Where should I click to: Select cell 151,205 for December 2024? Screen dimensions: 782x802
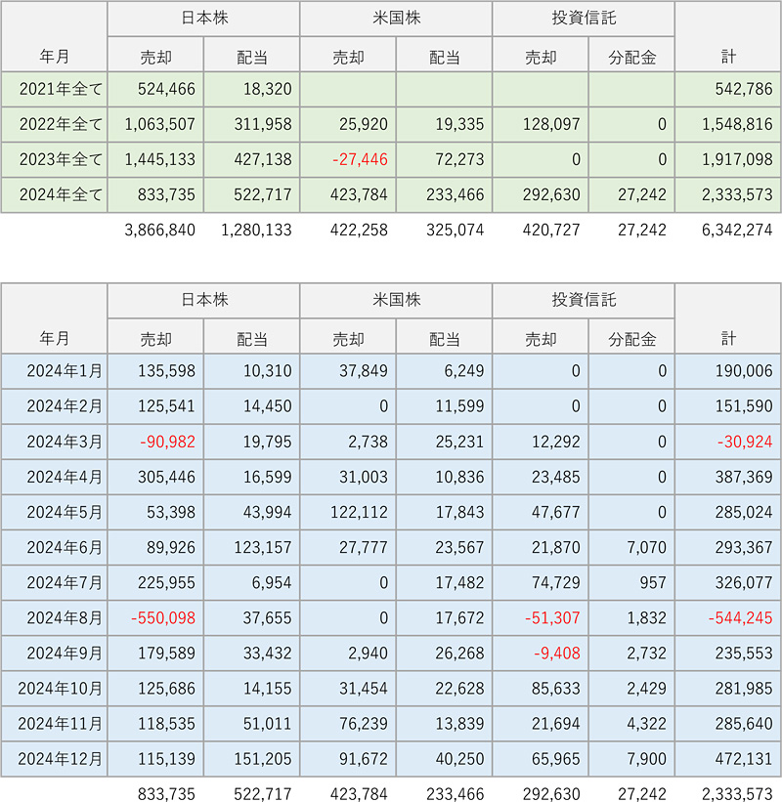pos(263,759)
